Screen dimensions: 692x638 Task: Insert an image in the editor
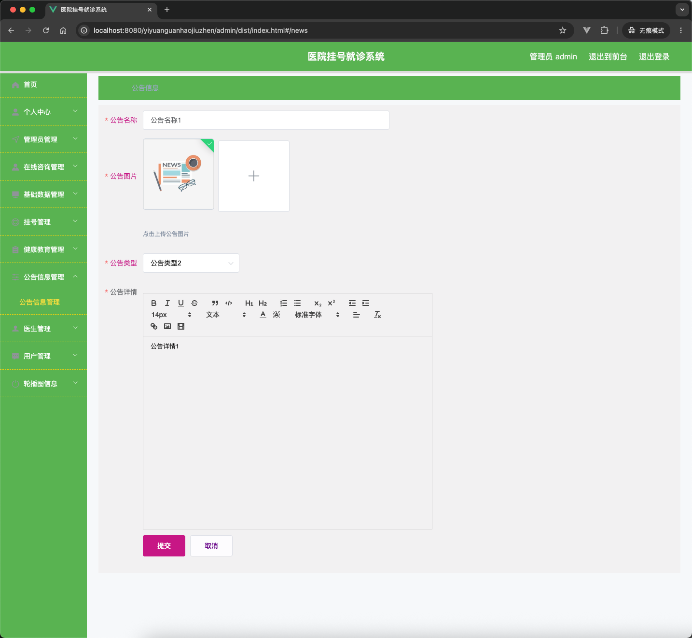[167, 326]
